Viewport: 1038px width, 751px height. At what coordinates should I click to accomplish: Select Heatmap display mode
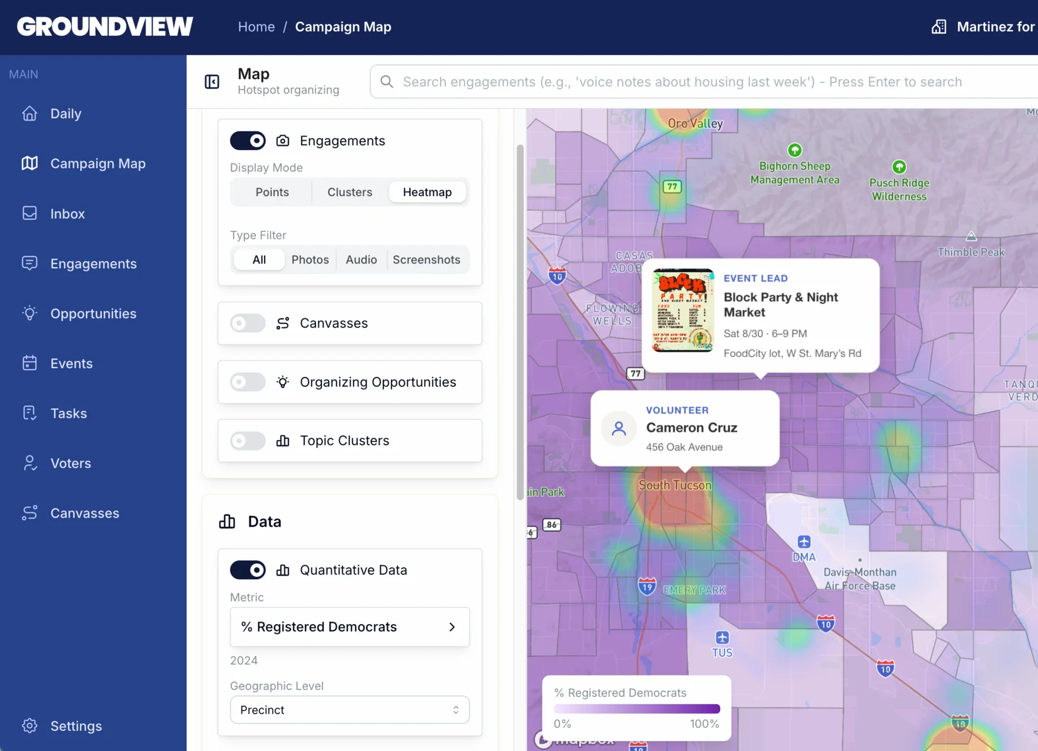coord(427,192)
